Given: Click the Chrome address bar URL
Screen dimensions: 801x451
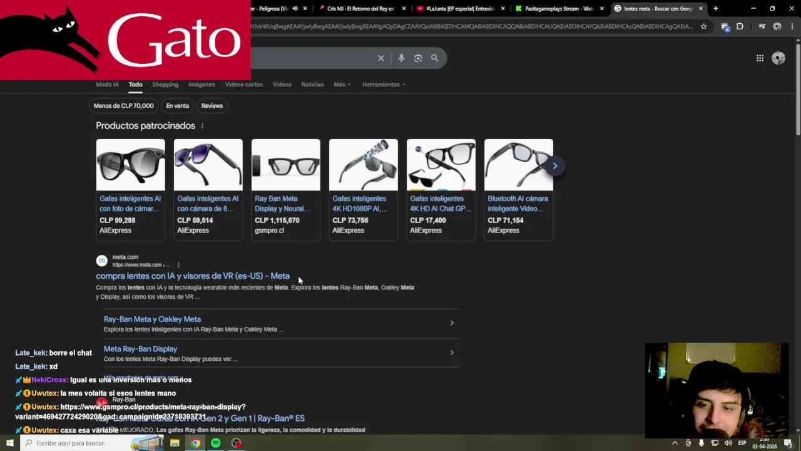Looking at the screenshot, I should [x=472, y=26].
